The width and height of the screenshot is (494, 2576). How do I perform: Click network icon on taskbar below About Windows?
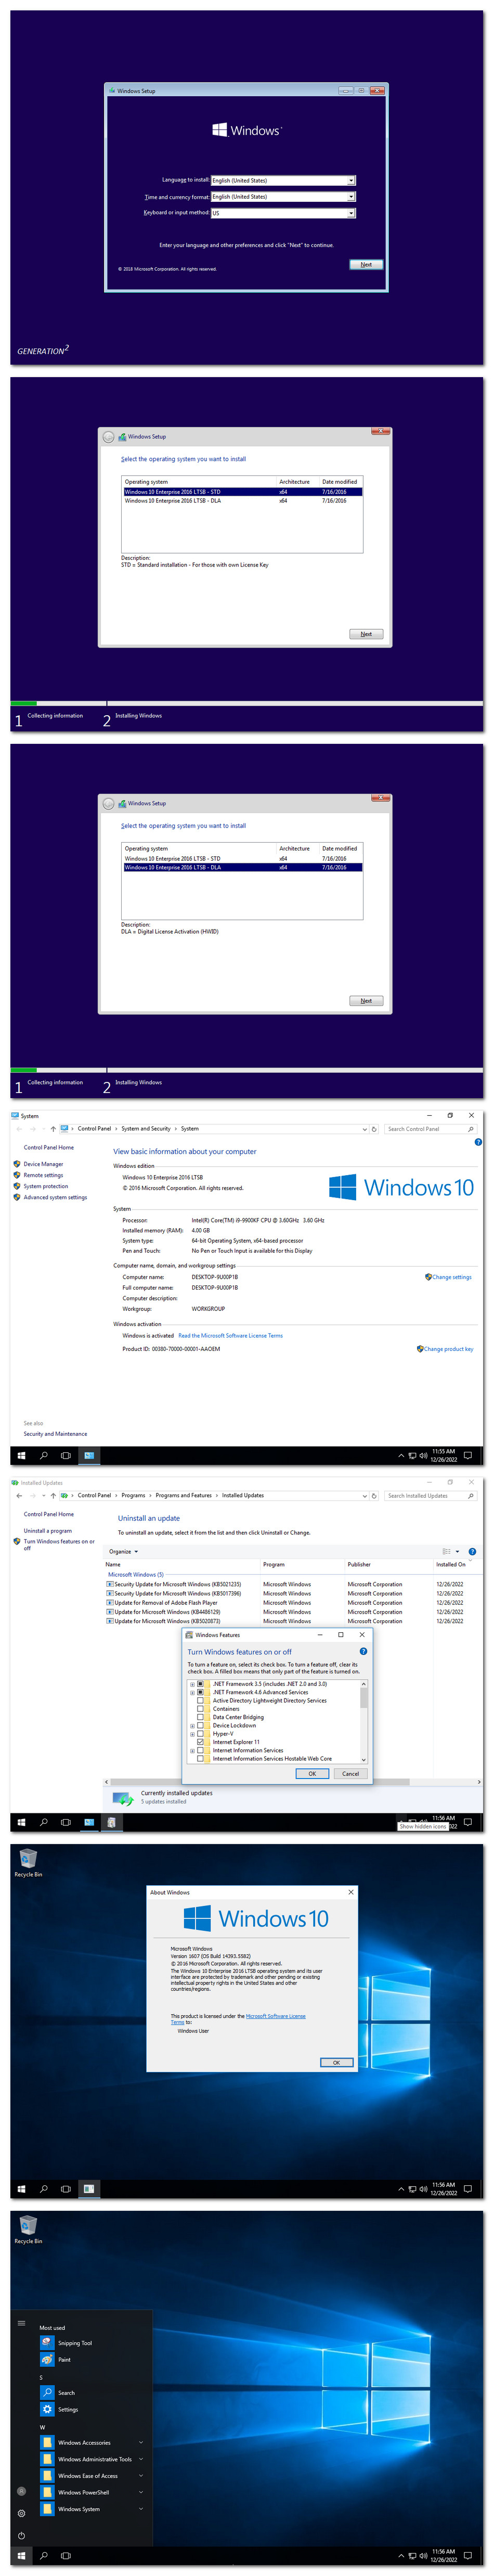coord(412,2189)
